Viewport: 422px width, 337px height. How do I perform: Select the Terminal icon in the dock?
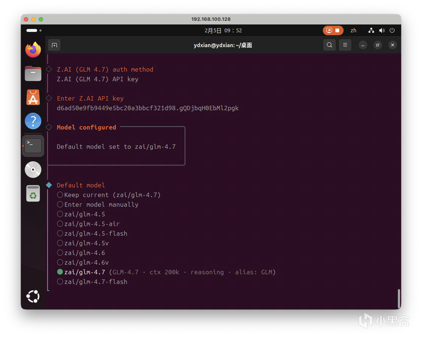[x=33, y=146]
